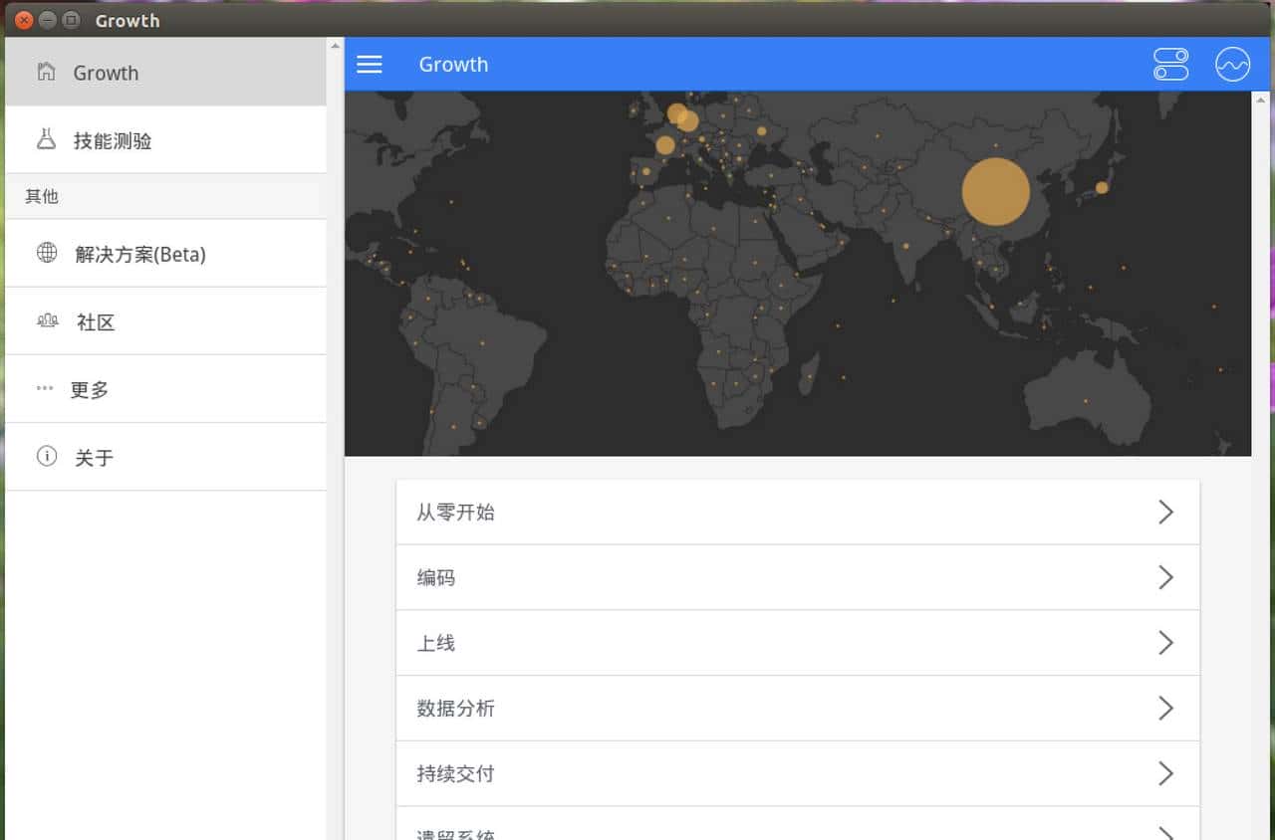Open the wave chart icon in the header

(1232, 65)
